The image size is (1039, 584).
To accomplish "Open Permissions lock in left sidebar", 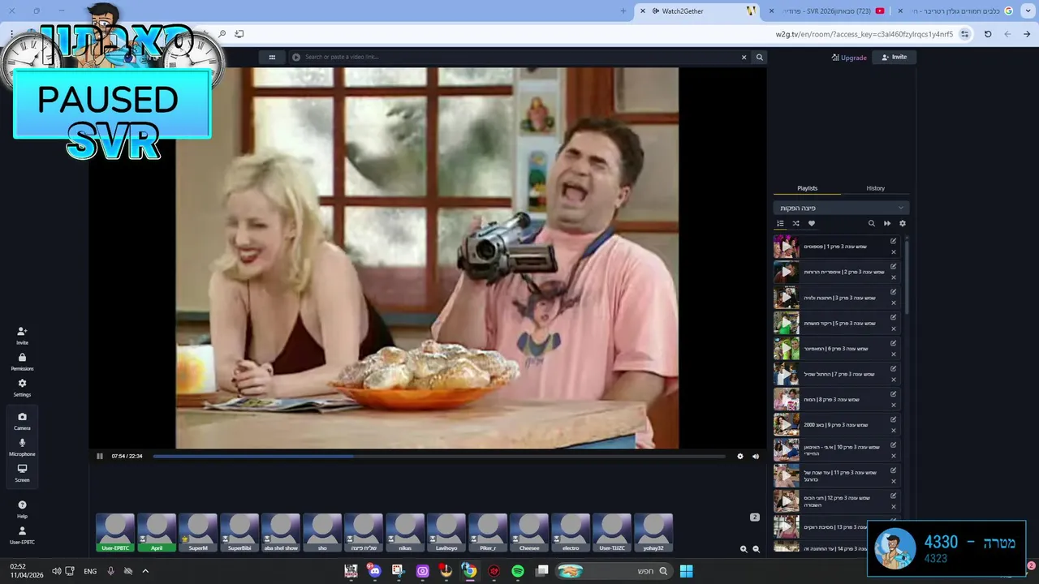I will point(22,362).
